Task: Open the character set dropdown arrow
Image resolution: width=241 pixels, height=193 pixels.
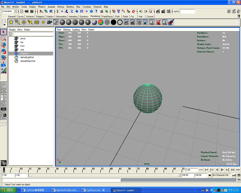Action: tap(210, 175)
